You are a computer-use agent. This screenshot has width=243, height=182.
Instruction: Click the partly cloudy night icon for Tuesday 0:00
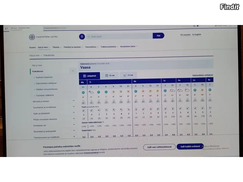[x=91, y=92]
